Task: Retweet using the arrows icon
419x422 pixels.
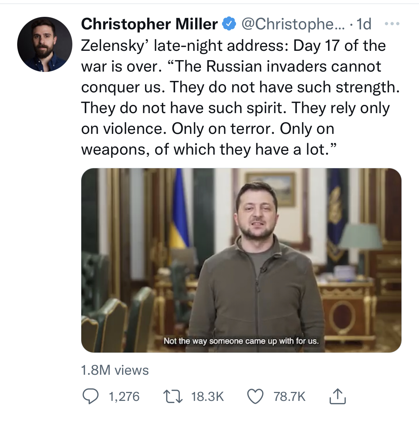Action: tap(173, 397)
